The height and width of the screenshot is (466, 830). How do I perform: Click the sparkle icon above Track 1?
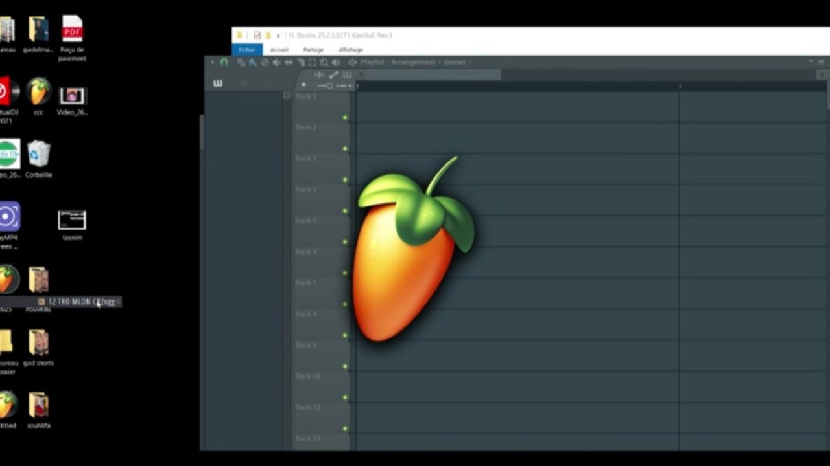coord(303,85)
